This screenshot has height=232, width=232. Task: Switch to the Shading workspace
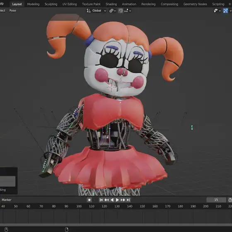pos(111,4)
